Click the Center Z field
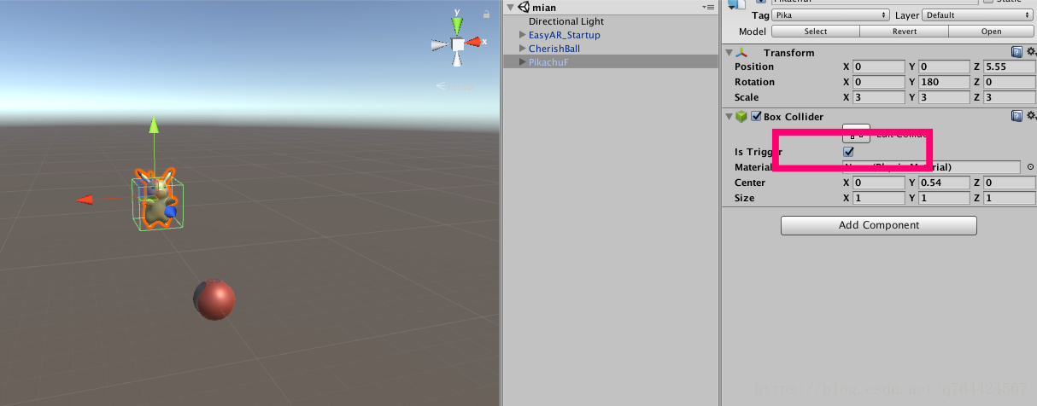This screenshot has width=1037, height=406. click(x=1009, y=183)
